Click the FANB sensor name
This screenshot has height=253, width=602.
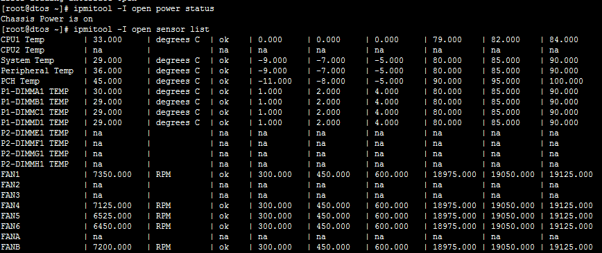[x=10, y=247]
